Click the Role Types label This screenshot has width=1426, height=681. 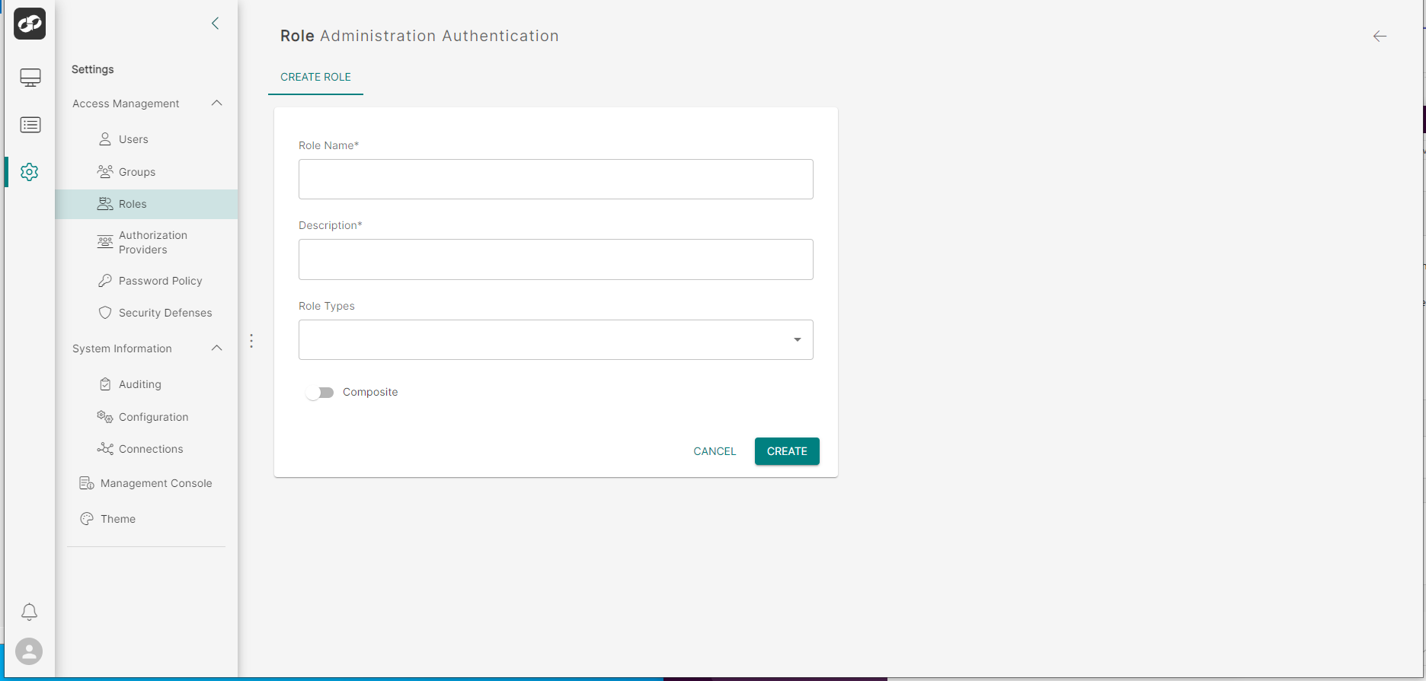pos(327,306)
